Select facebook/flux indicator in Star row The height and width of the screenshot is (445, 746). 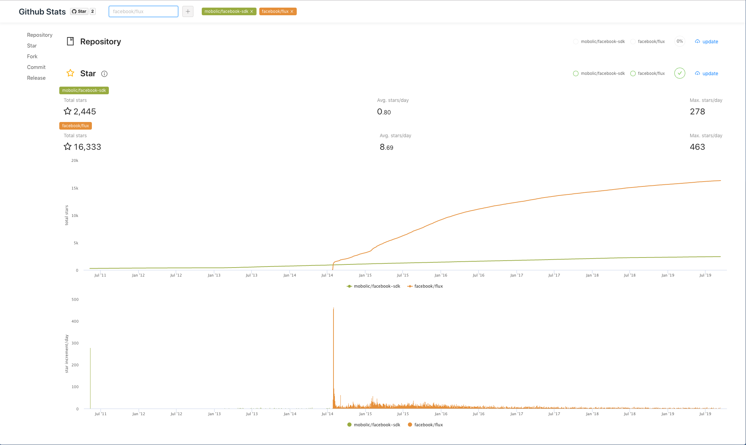coord(648,73)
